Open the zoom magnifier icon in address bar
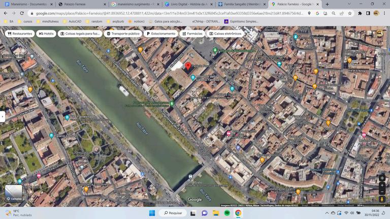This screenshot has width=390, height=219. (x=334, y=13)
